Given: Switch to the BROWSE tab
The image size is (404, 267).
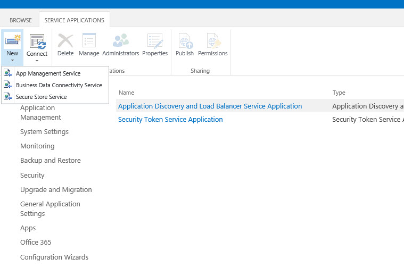Looking at the screenshot, I should (x=21, y=20).
